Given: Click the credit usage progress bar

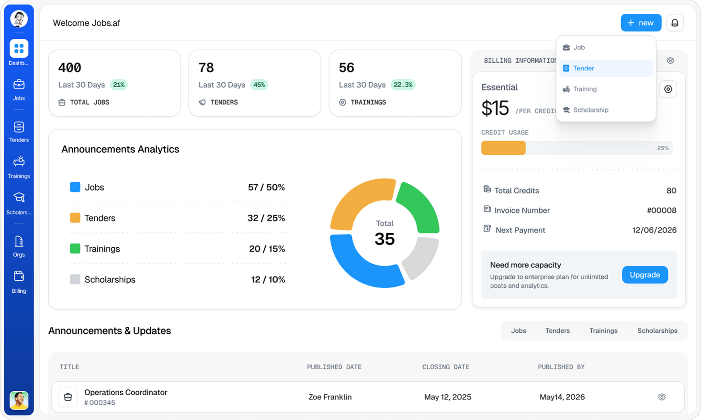Looking at the screenshot, I should coord(577,148).
